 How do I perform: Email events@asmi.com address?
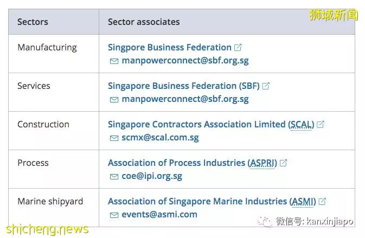pos(159,215)
